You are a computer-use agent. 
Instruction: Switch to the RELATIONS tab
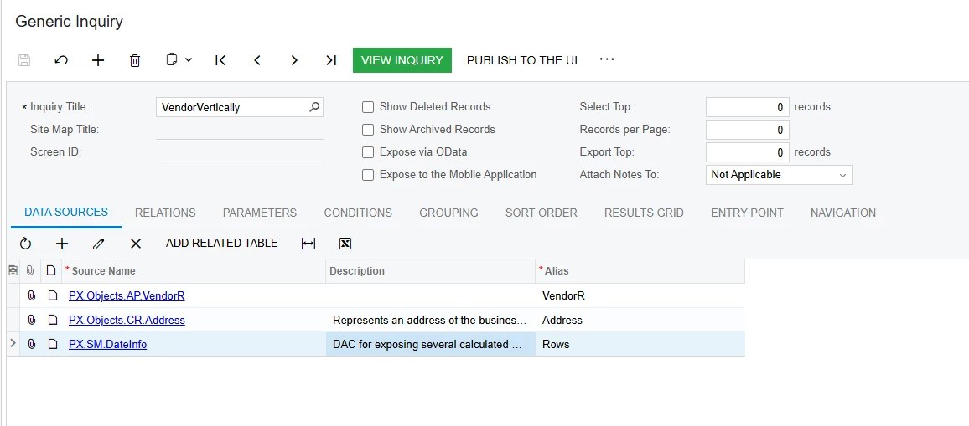point(165,213)
